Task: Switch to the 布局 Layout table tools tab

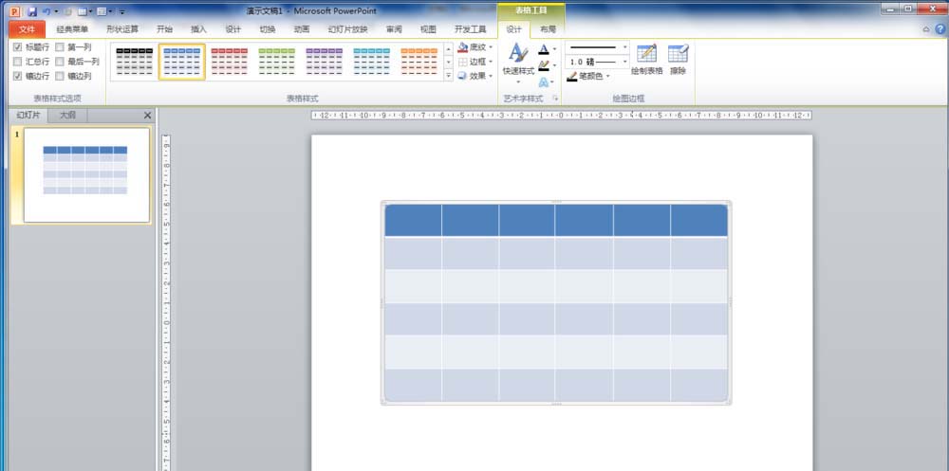Action: click(x=548, y=29)
